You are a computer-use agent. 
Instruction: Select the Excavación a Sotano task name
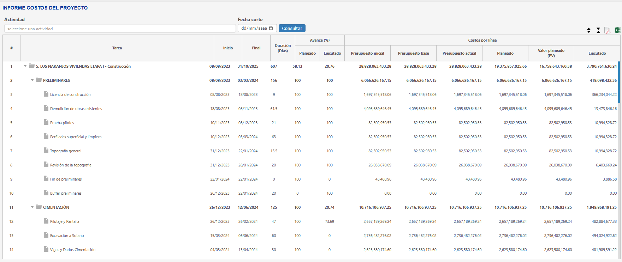pos(67,236)
